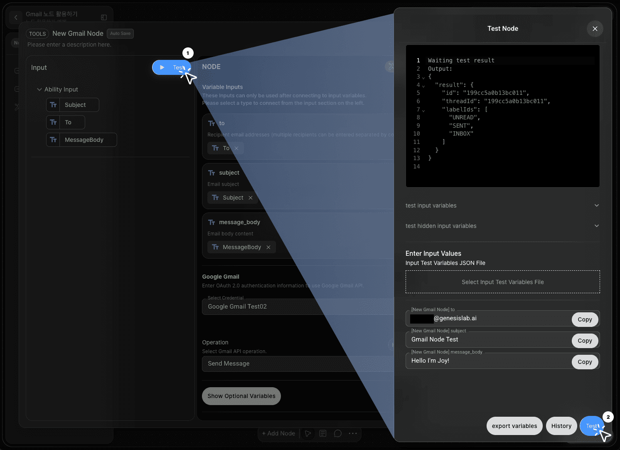
Task: Click the message_body variable type icon
Action: coord(212,223)
